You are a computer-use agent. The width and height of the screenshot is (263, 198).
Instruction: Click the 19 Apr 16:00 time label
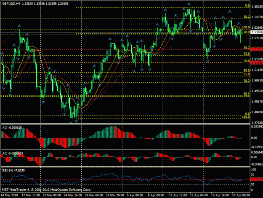coord(220,195)
